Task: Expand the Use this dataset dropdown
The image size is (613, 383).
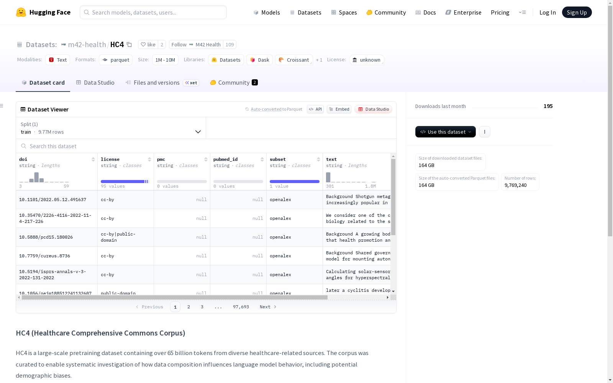Action: tap(446, 132)
